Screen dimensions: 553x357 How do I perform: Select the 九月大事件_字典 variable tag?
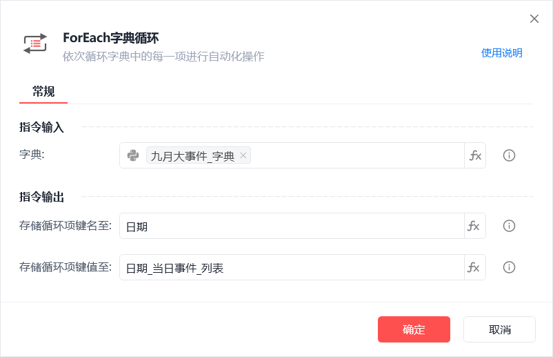(x=192, y=155)
